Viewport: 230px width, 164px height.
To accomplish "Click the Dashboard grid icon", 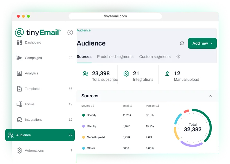I will [19, 42].
